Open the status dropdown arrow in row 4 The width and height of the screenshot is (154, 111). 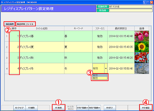tap(105, 69)
